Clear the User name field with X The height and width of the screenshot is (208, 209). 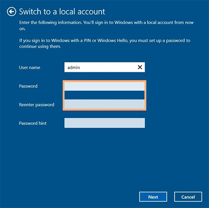(140, 67)
